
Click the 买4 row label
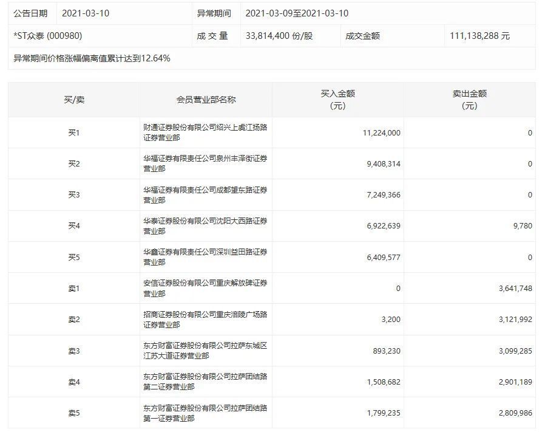(74, 226)
